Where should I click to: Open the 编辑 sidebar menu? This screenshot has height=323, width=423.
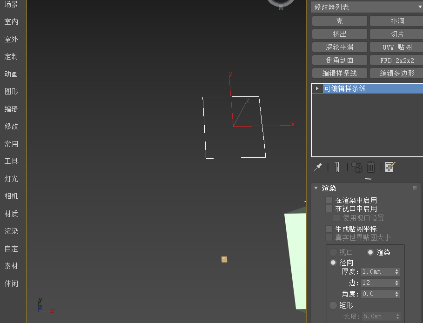[11, 109]
